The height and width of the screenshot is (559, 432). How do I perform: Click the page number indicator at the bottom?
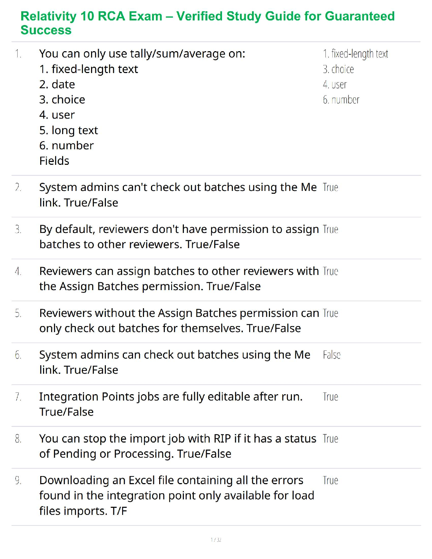[216, 540]
